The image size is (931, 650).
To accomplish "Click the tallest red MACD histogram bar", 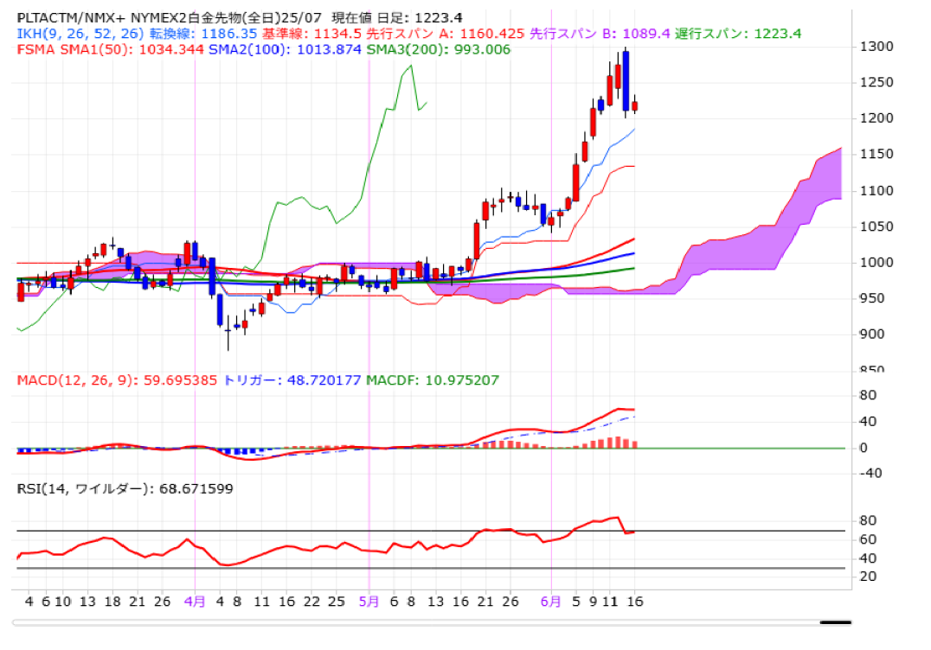I will (x=618, y=443).
